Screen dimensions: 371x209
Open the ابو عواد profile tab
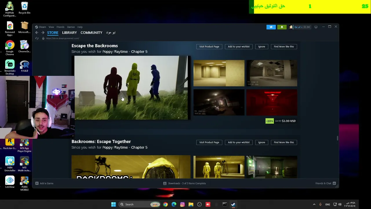pyautogui.click(x=111, y=33)
